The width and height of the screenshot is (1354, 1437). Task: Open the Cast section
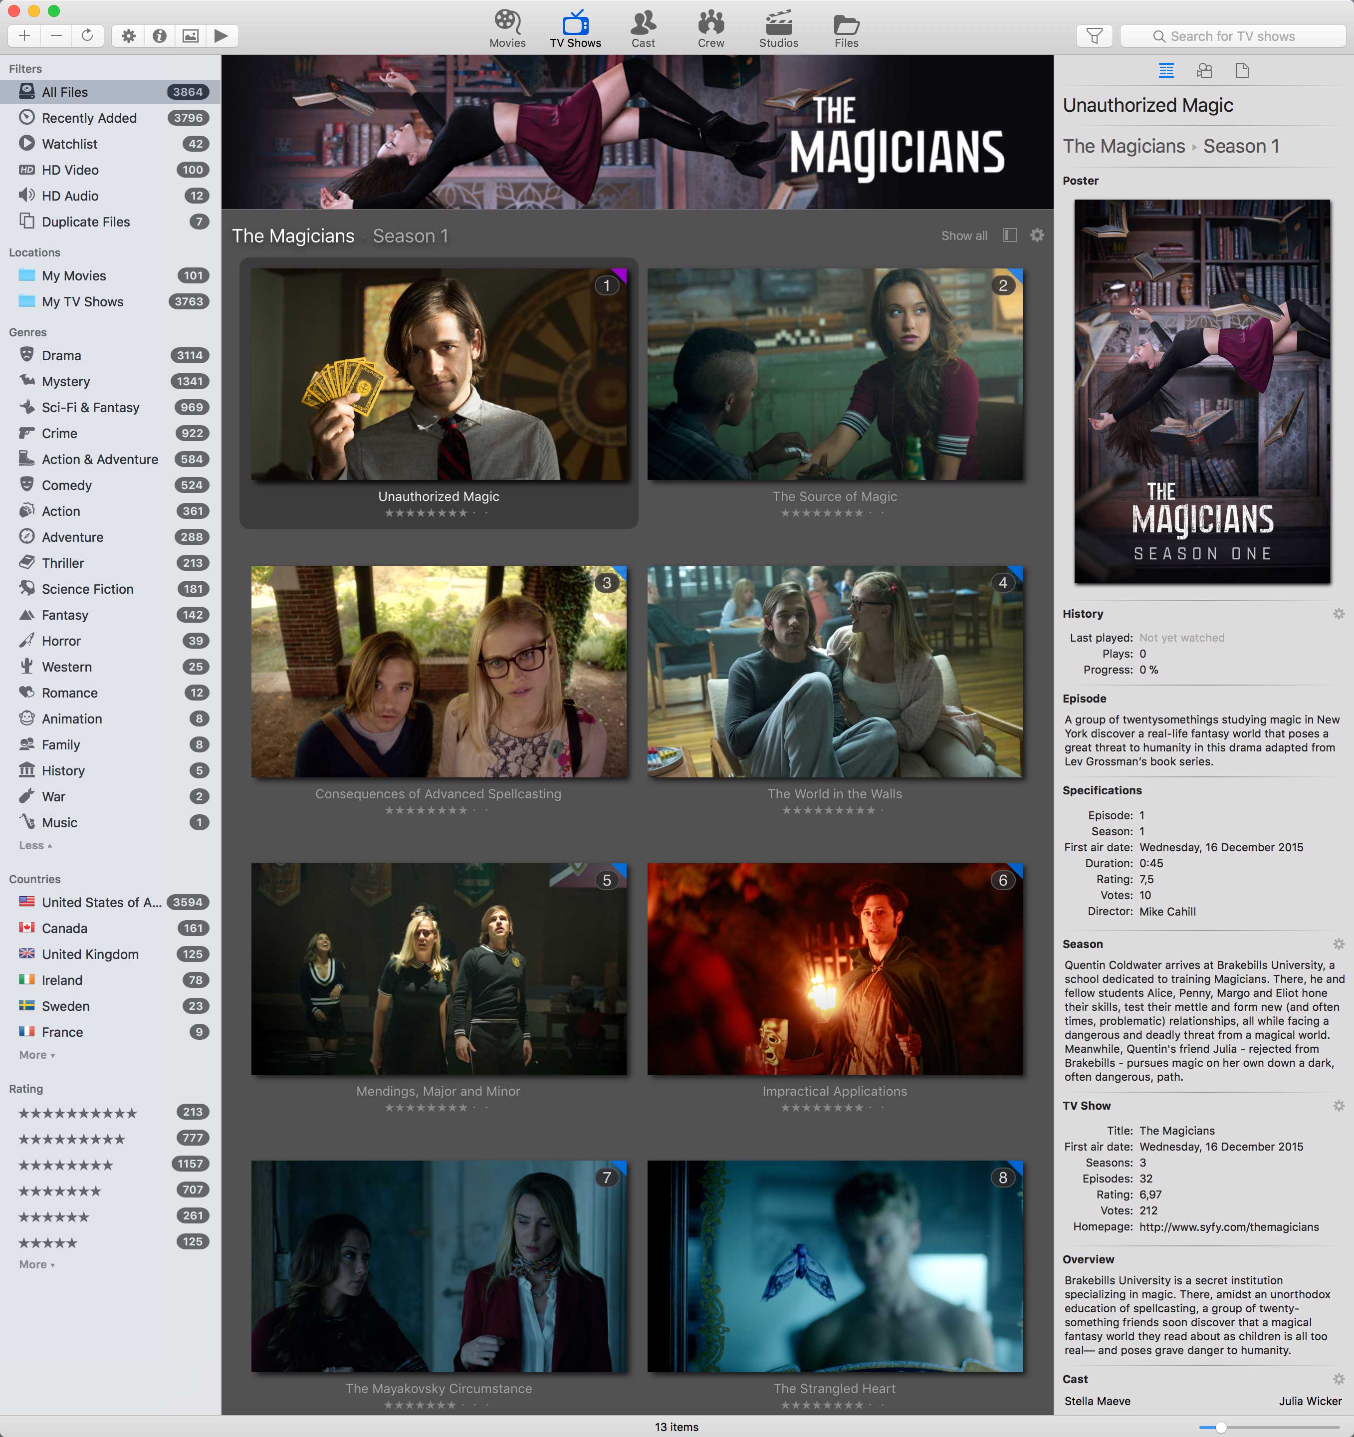pos(643,29)
